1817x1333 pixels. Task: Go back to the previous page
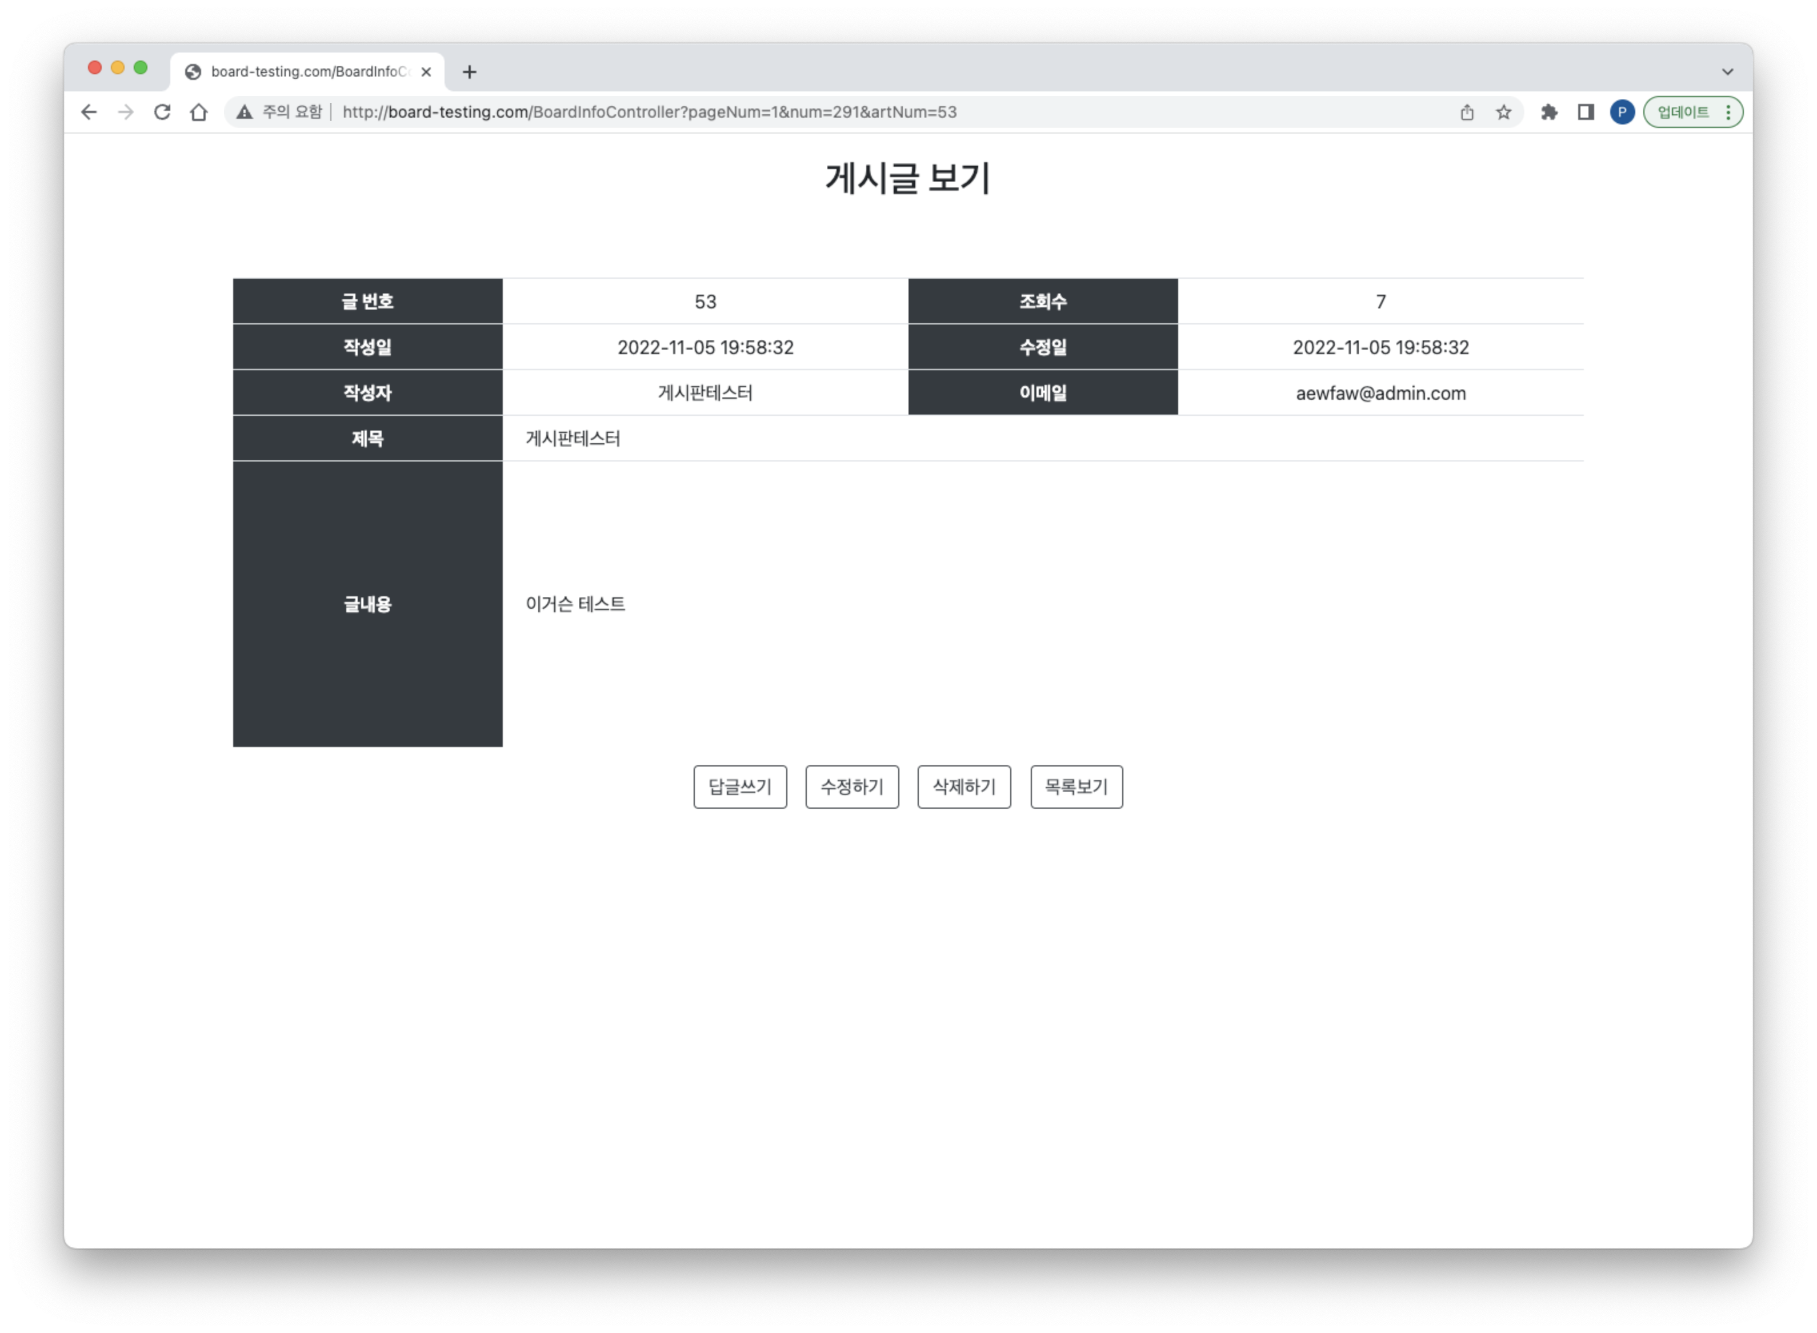(x=89, y=112)
